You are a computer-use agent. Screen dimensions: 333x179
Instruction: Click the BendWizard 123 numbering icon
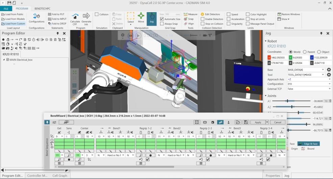[x=220, y=122]
